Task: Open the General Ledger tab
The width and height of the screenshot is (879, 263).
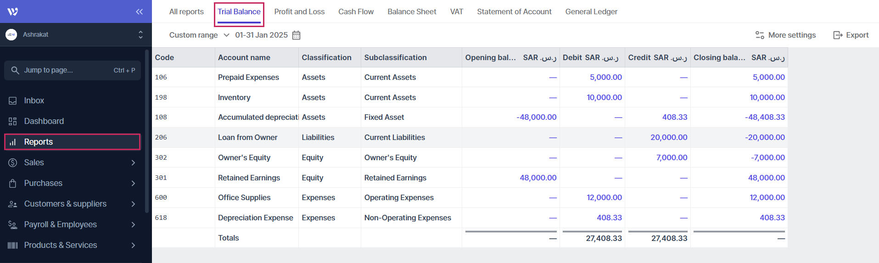Action: pyautogui.click(x=591, y=11)
